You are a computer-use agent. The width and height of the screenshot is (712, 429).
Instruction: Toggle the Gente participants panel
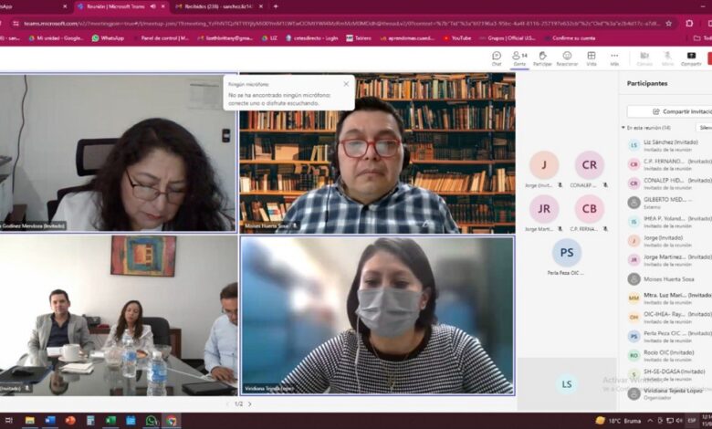click(519, 58)
